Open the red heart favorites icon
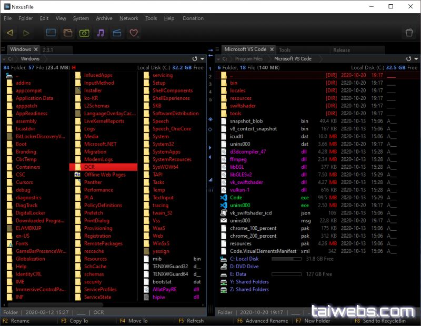421x326 pixels. click(134, 33)
